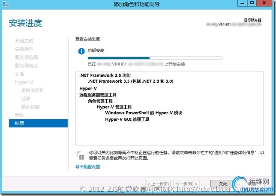Select the 结果 step in the sidebar
Image resolution: width=276 pixels, height=196 pixels.
tap(38, 123)
